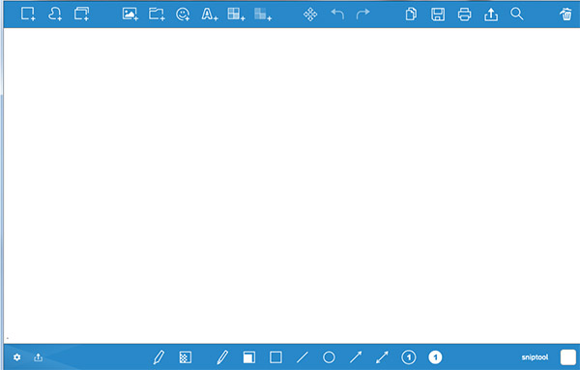Open a file from folder

[x=157, y=14]
